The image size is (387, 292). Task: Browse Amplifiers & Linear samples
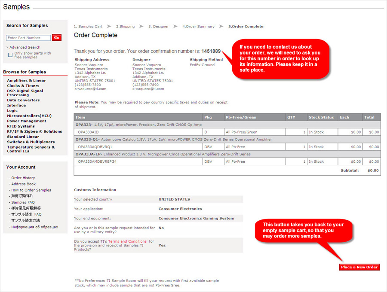point(26,80)
